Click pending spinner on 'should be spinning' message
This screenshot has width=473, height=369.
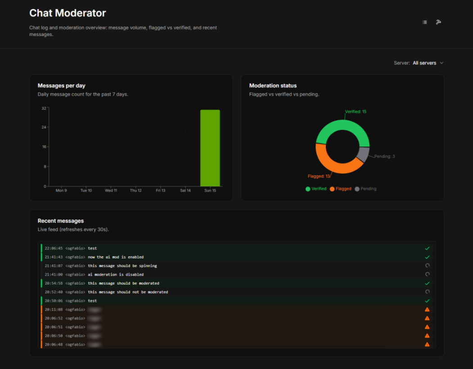click(x=427, y=266)
